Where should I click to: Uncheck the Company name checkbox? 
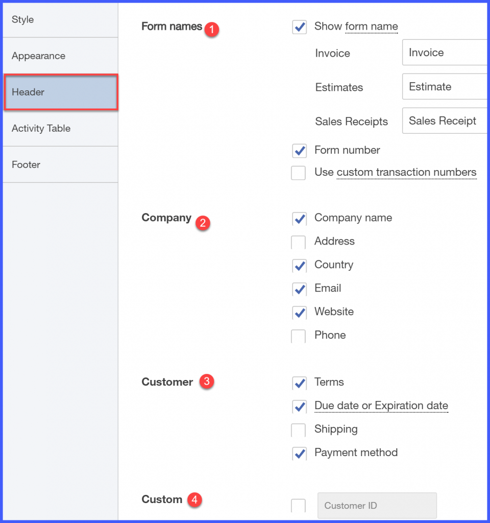point(299,219)
